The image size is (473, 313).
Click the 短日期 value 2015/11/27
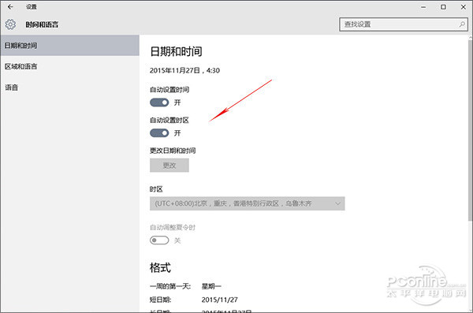pyautogui.click(x=220, y=300)
